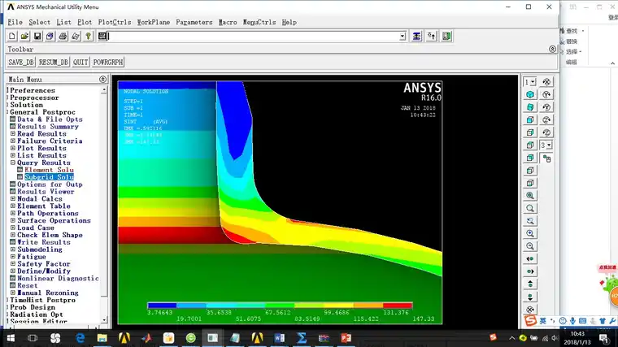
Task: Pan model down with down-arrow dot icon
Action: pos(530,297)
